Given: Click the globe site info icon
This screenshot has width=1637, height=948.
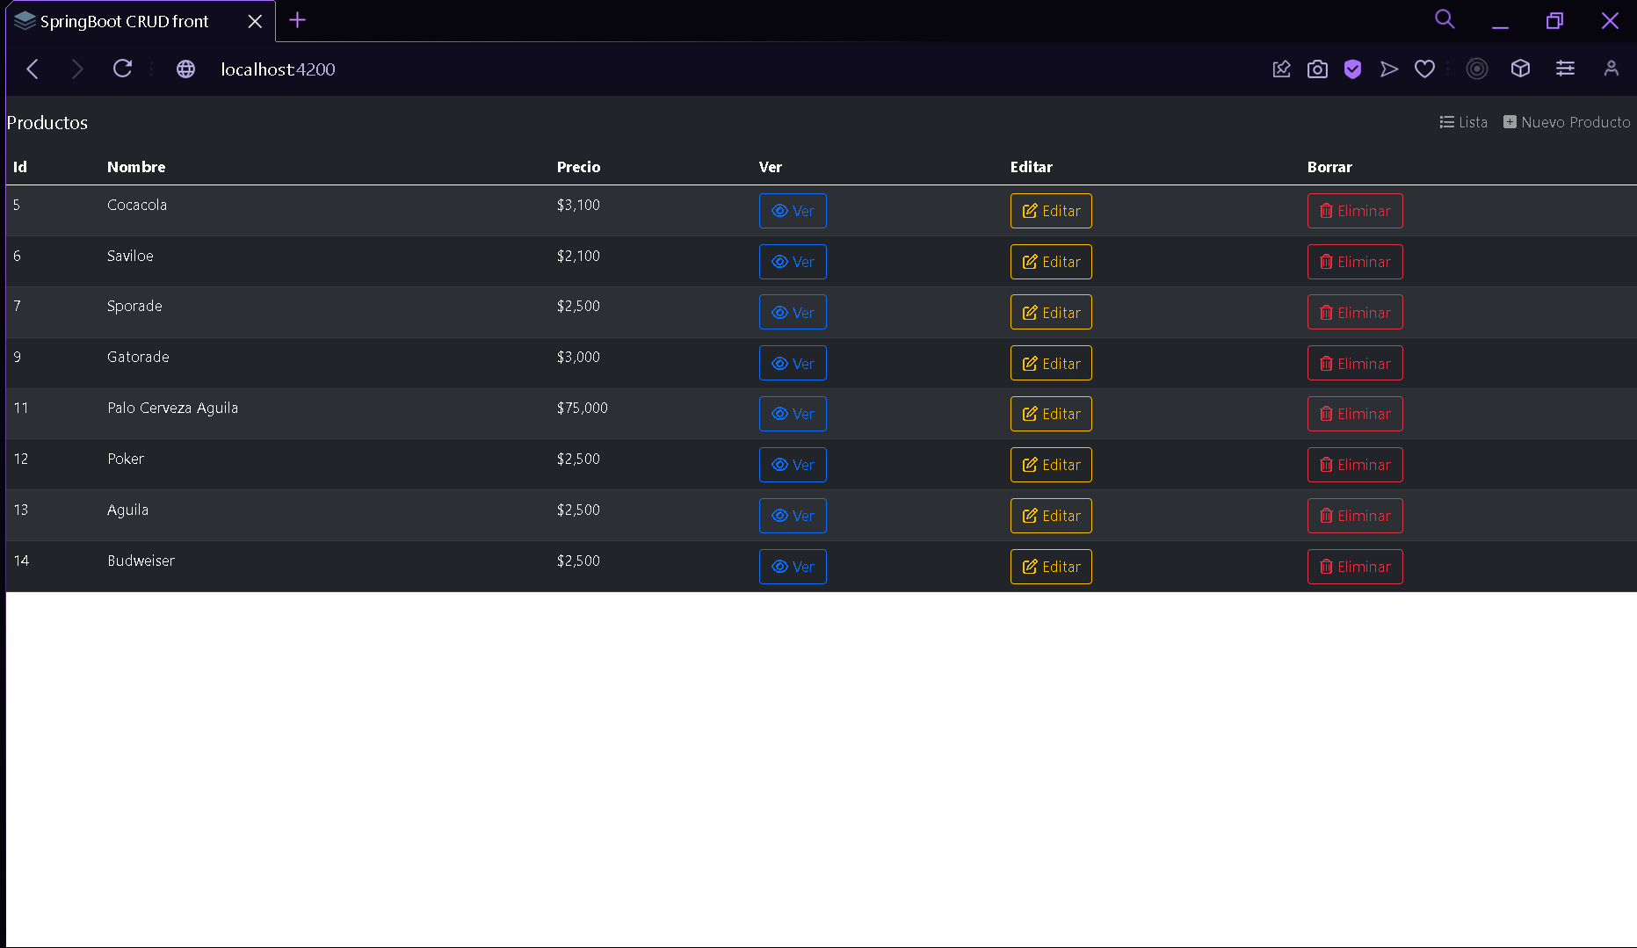Looking at the screenshot, I should click(185, 69).
